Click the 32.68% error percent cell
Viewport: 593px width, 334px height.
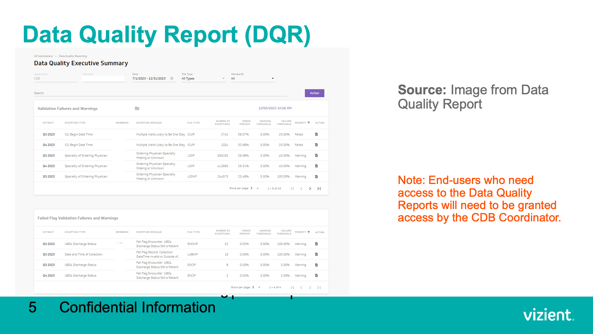243,145
